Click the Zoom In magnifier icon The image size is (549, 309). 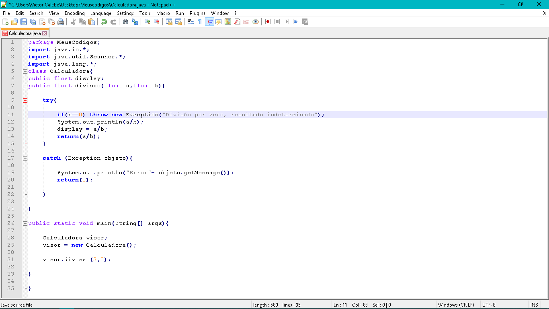point(147,22)
